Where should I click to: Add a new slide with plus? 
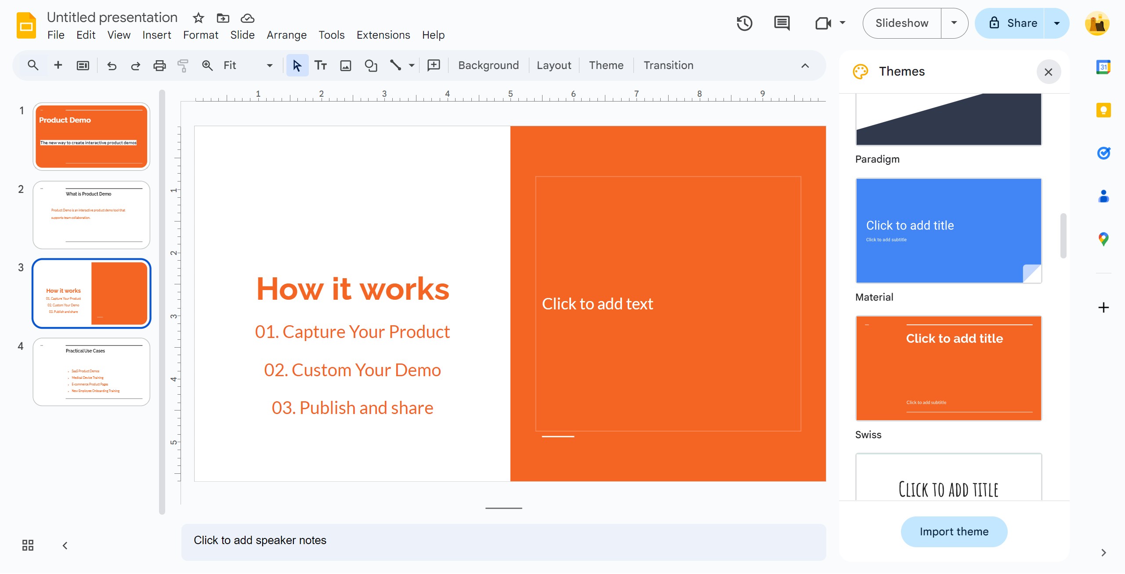[58, 65]
